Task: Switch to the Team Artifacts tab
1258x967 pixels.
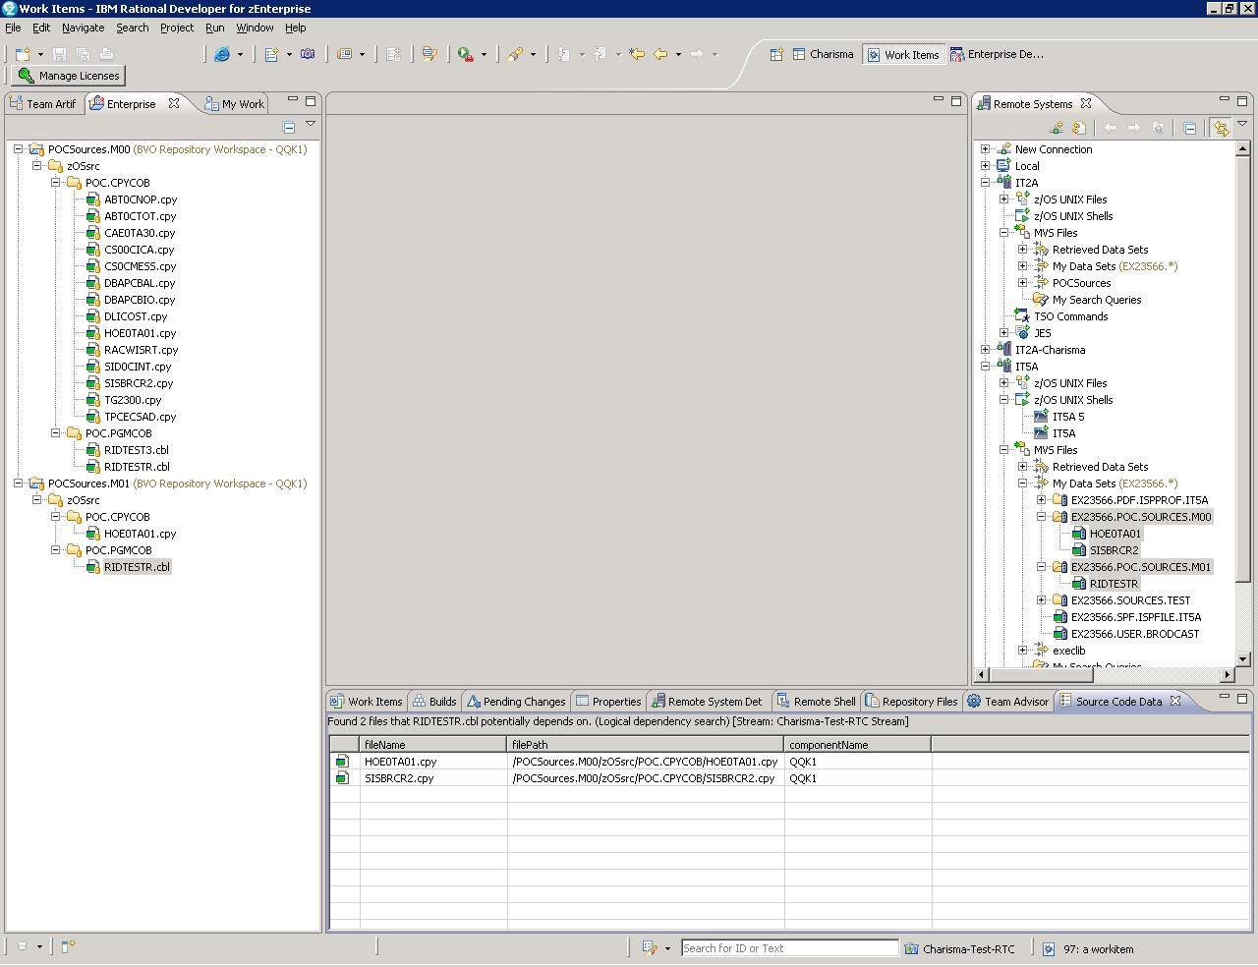Action: 42,103
